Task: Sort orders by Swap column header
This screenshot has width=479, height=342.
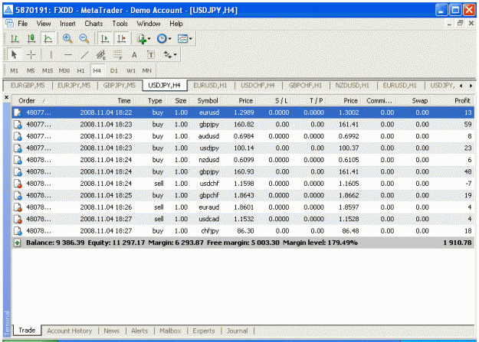Action: [x=413, y=101]
